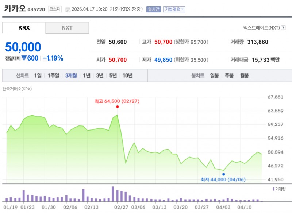Open the 넥스트레이드(NXT) link
292x213 pixels.
click(x=261, y=28)
